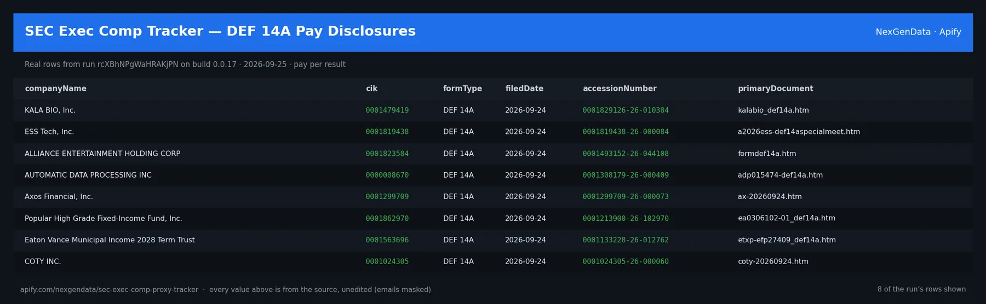This screenshot has height=304, width=986.
Task: Click the formType column header
Action: pos(462,89)
